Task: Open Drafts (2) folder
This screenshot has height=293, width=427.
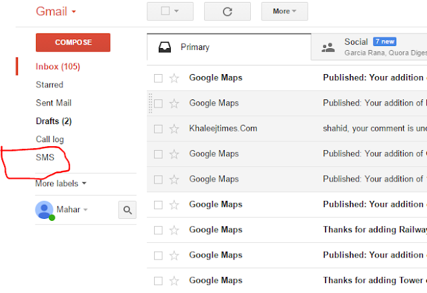Action: [x=53, y=121]
